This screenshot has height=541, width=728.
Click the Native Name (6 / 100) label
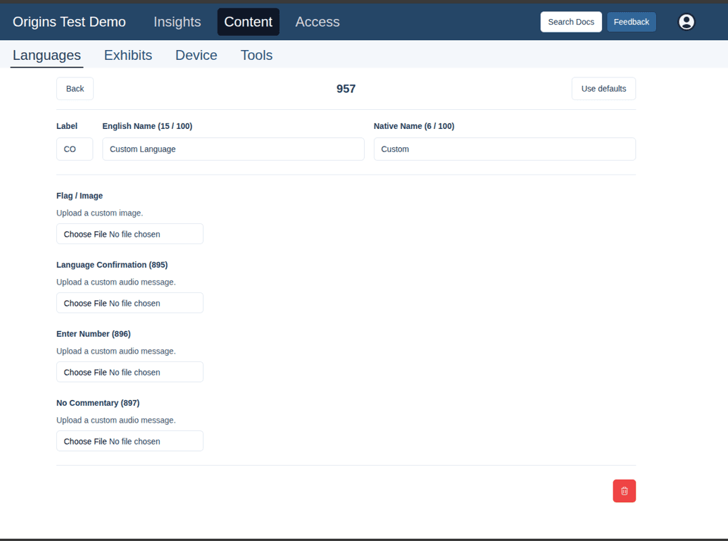click(414, 126)
